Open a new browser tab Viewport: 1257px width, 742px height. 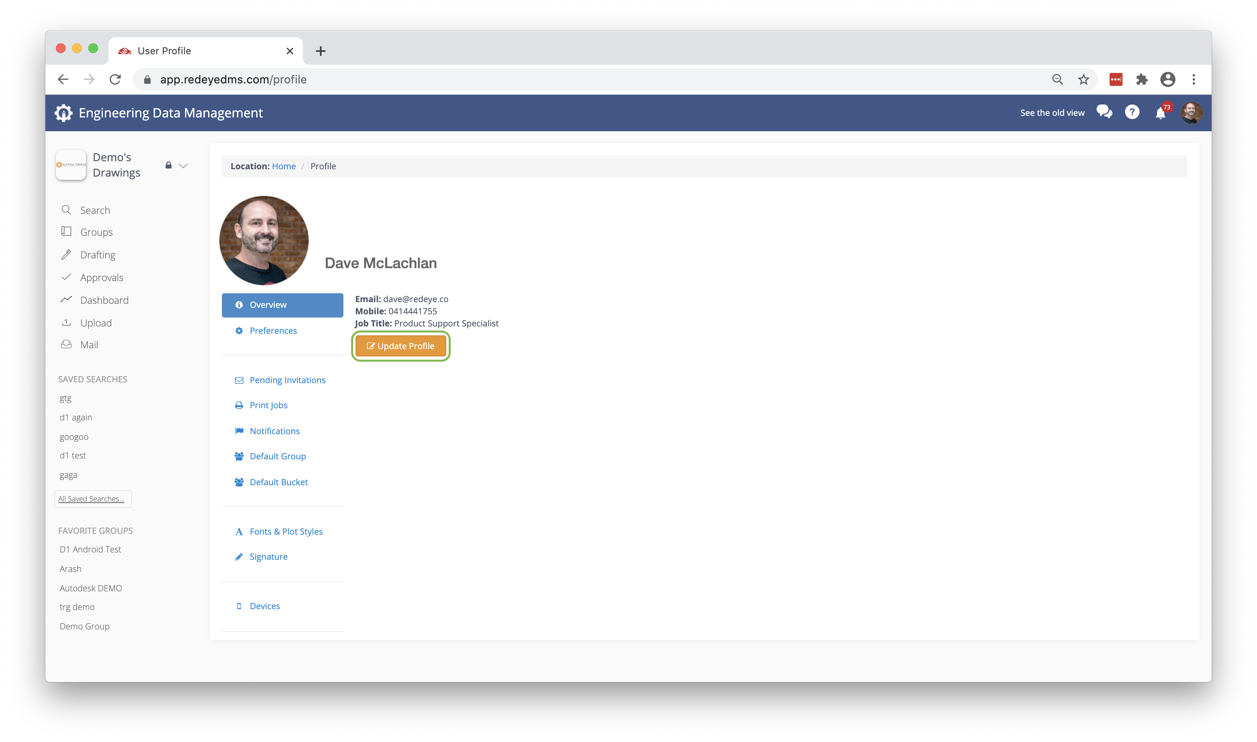click(x=321, y=51)
